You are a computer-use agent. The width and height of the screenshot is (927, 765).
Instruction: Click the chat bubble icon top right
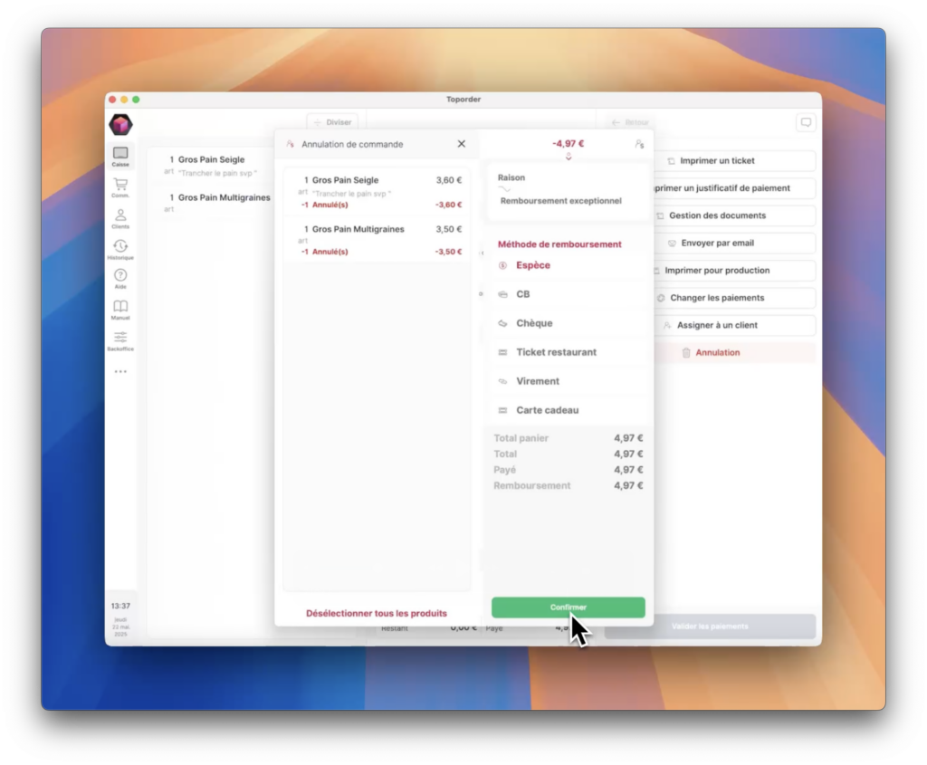point(805,122)
